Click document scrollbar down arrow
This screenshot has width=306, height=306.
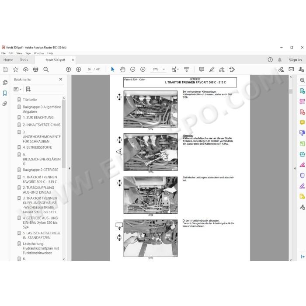coord(291,260)
